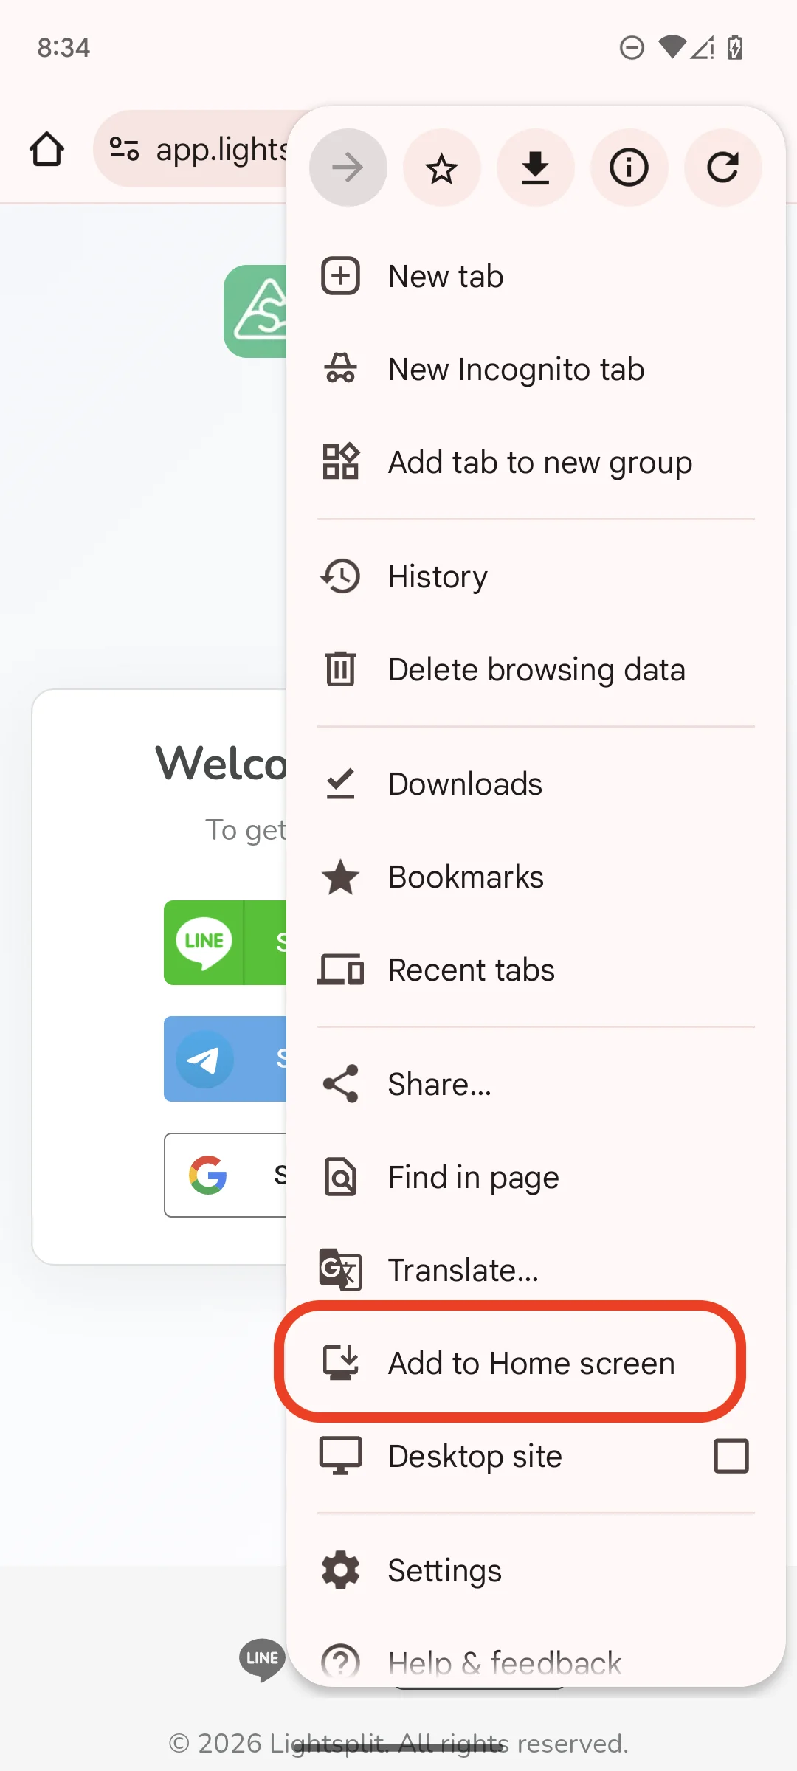Open site settings via URL bar icon

point(124,148)
